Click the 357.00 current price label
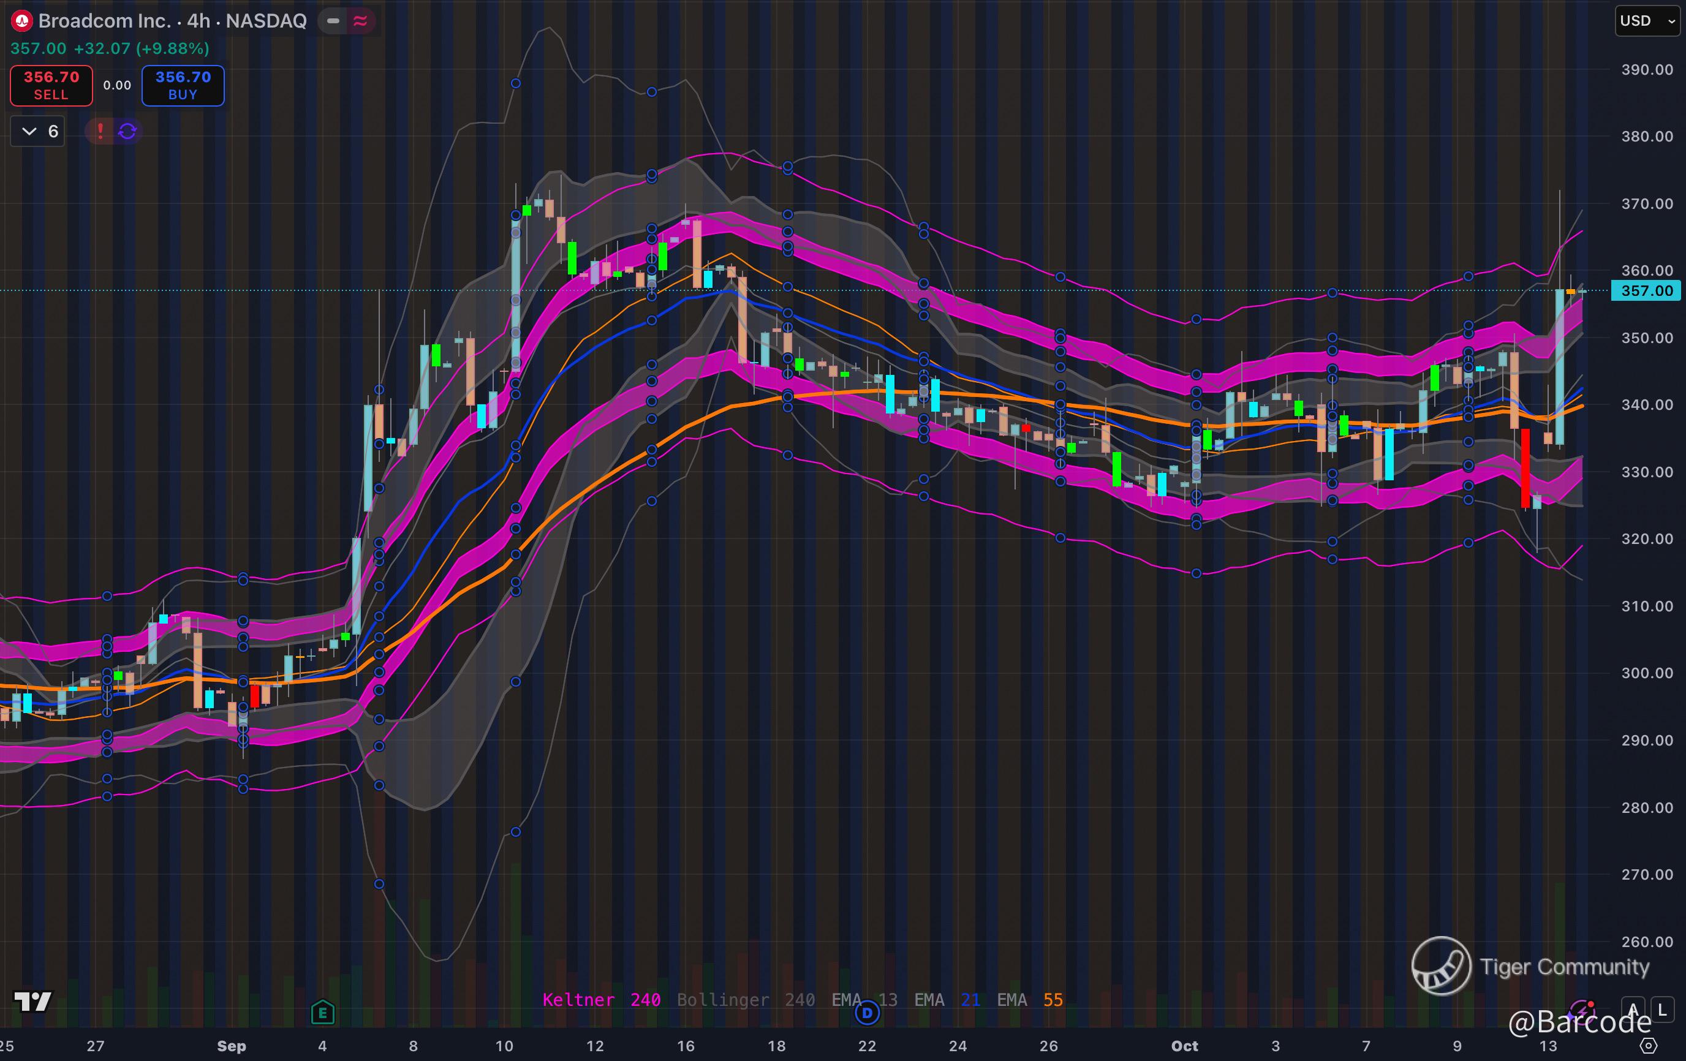Viewport: 1686px width, 1061px height. [1646, 290]
